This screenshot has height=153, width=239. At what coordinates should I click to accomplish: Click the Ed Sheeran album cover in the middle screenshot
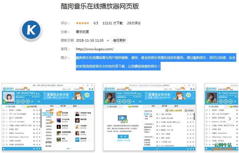pyautogui.click(x=110, y=98)
